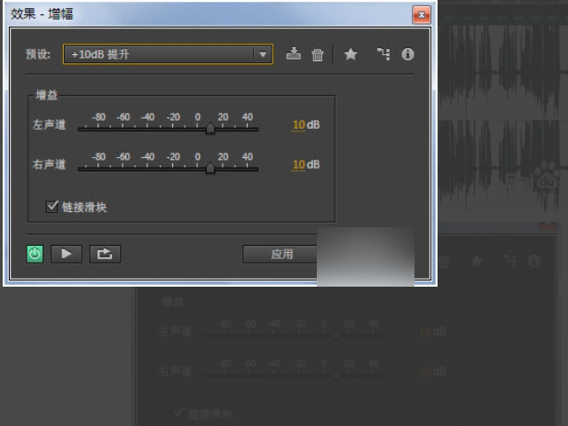Uncheck the 链接滑块 checkbox

click(52, 207)
